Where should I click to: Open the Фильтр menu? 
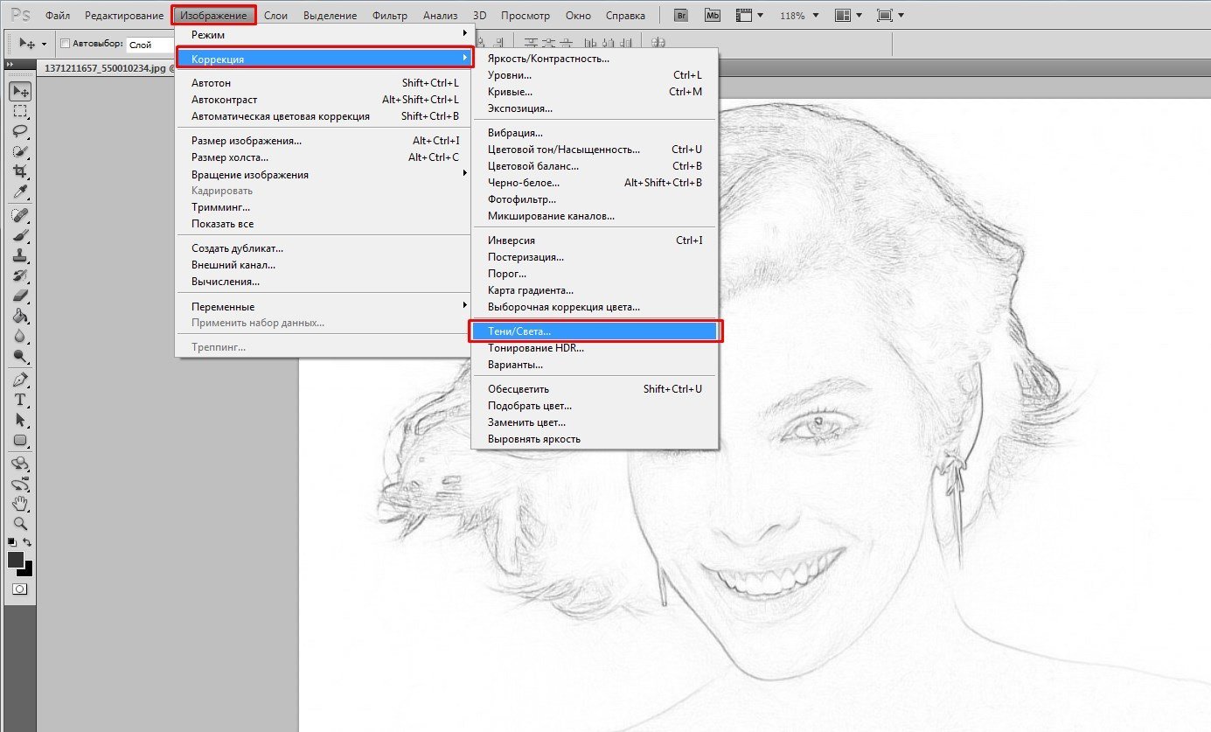tap(389, 16)
